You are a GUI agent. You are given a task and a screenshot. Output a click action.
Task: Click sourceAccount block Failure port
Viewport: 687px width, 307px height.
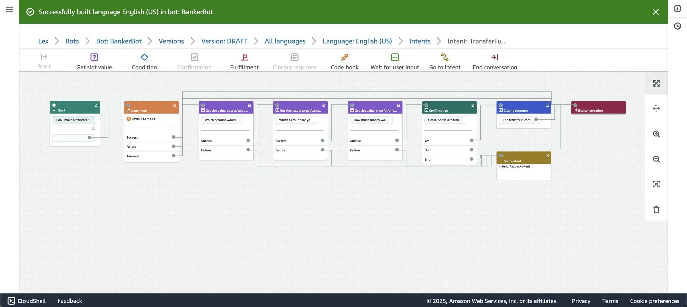248,150
